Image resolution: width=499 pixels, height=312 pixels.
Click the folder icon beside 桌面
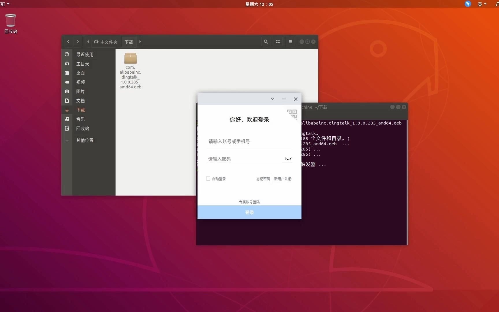coord(67,73)
